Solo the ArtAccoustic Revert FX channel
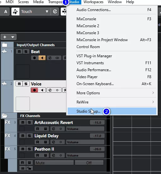This screenshot has height=174, width=161. [x=29, y=122]
